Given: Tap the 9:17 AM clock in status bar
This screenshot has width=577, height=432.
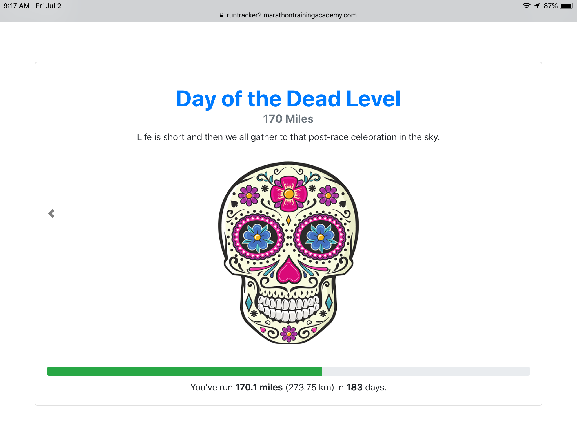Looking at the screenshot, I should pos(16,6).
